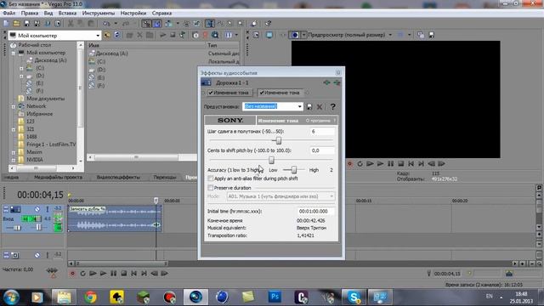
Task: Click record button under video preview
Action: click(349, 164)
